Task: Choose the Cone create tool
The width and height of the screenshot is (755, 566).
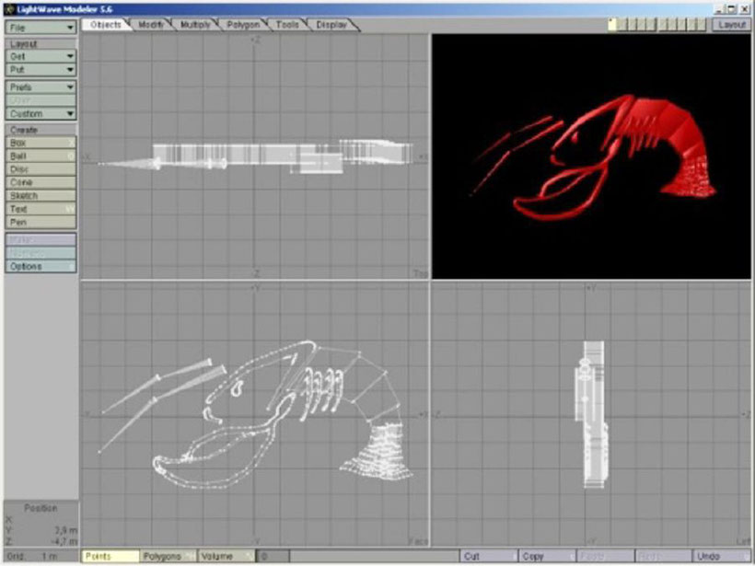Action: (41, 183)
